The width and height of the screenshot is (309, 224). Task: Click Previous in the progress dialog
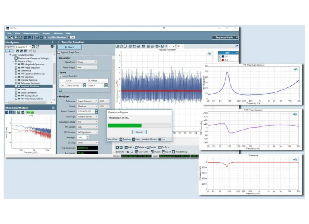(x=125, y=139)
